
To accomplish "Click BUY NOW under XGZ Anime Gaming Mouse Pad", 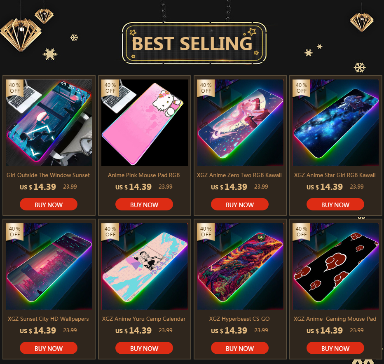I will click(x=335, y=348).
